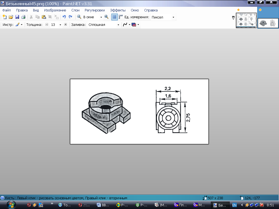Undo the last action

coord(64,17)
